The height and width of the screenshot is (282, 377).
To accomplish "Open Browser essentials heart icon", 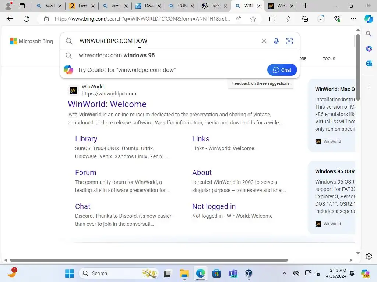I will point(337,19).
